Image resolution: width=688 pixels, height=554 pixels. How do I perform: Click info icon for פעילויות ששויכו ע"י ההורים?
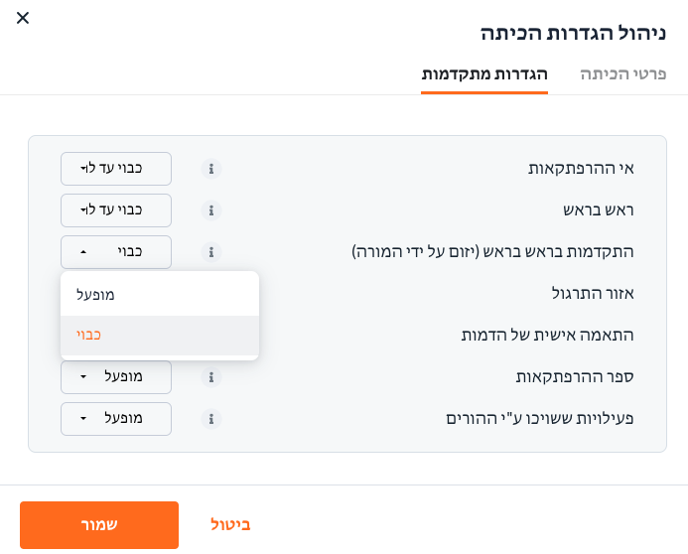click(x=211, y=418)
